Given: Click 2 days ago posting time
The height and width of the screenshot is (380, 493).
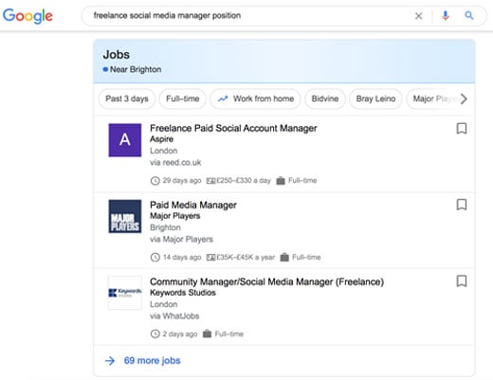Looking at the screenshot, I should (180, 334).
